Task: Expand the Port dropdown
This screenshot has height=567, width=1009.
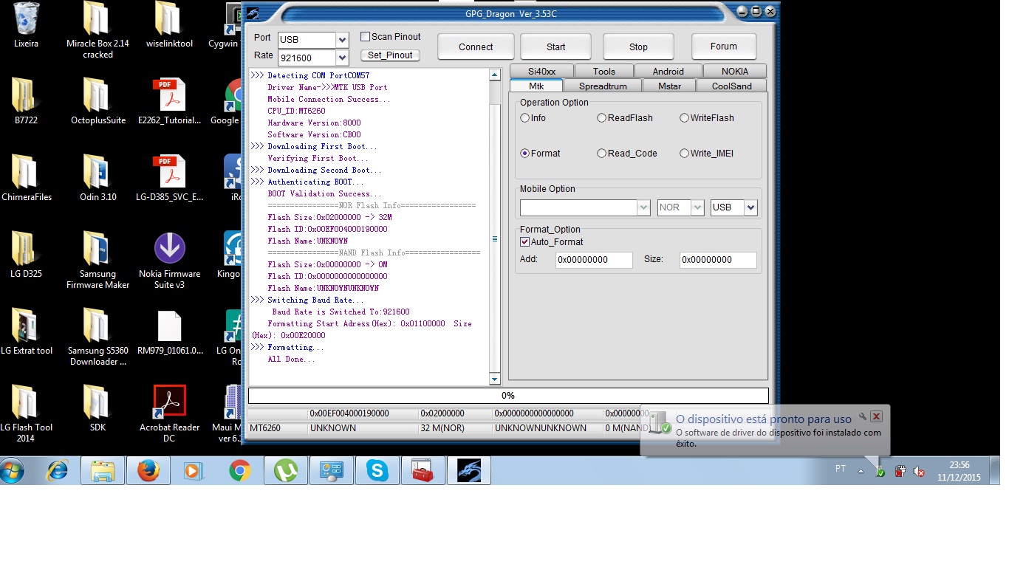Action: [342, 40]
